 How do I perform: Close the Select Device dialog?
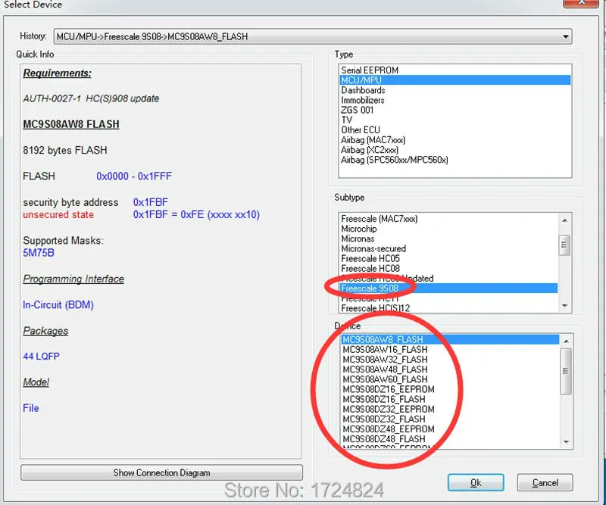580,2
